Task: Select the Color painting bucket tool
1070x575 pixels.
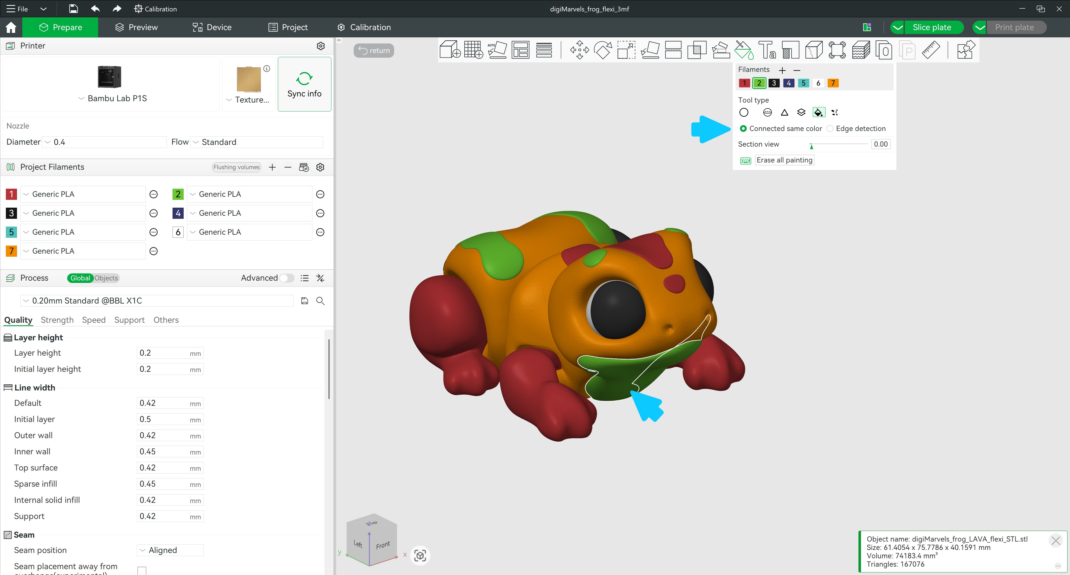Action: [744, 50]
